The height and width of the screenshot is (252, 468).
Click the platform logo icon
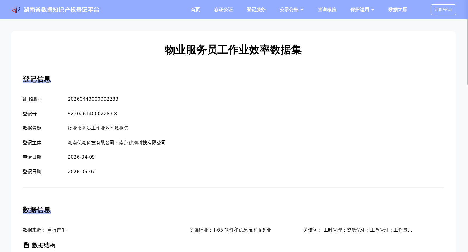pyautogui.click(x=16, y=10)
